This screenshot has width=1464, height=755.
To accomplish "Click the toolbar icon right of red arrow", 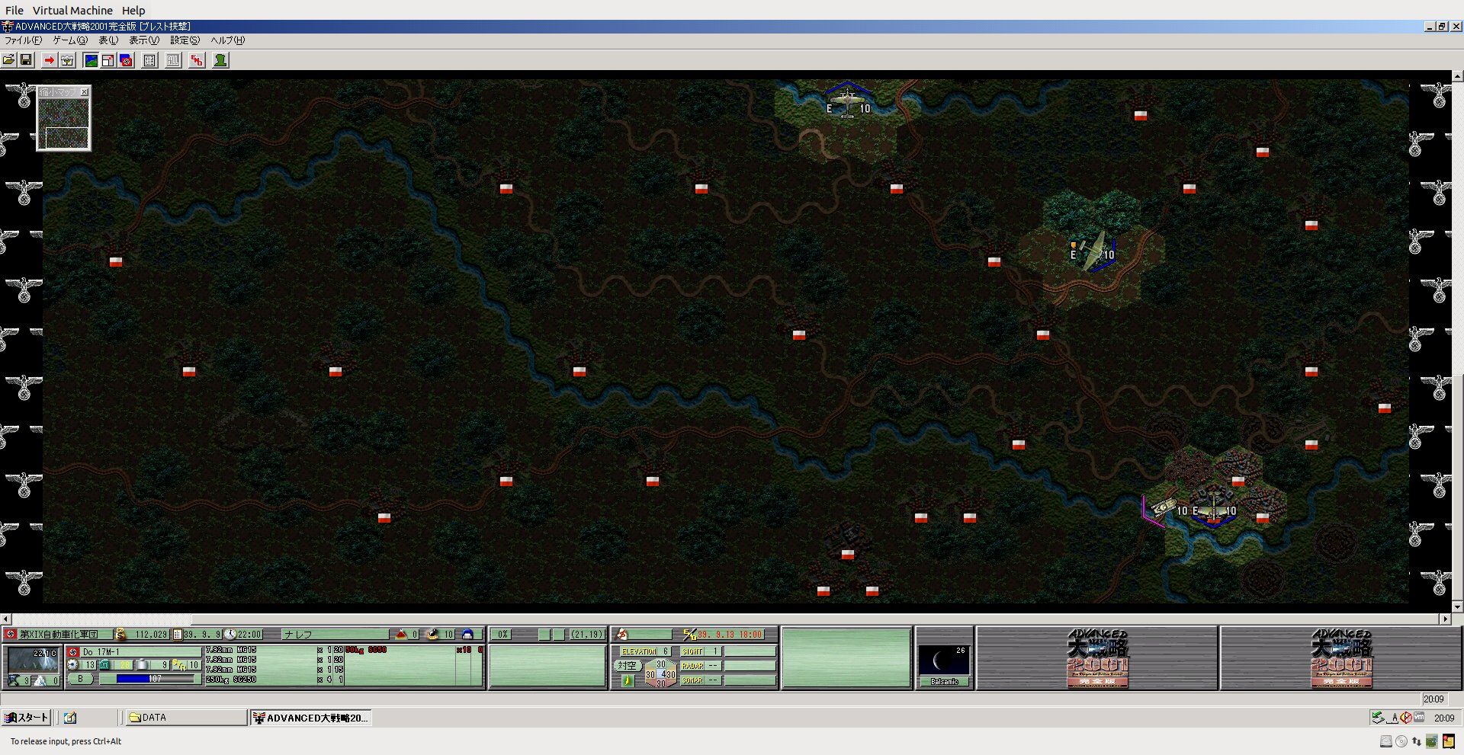I will pyautogui.click(x=67, y=60).
